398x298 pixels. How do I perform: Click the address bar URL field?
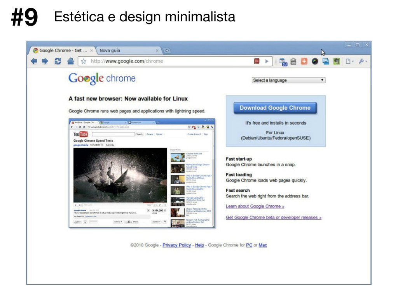[x=175, y=61]
